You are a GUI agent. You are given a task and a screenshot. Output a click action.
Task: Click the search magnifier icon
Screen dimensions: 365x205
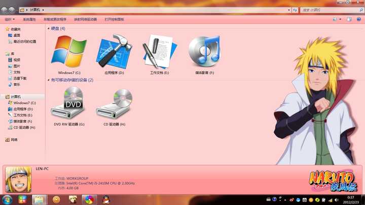coord(361,10)
